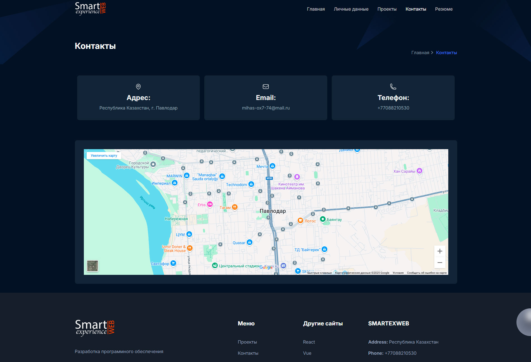
Task: Click the Главная breadcrumb link
Action: pyautogui.click(x=420, y=53)
